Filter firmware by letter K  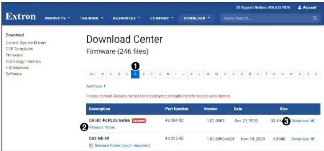191,74
